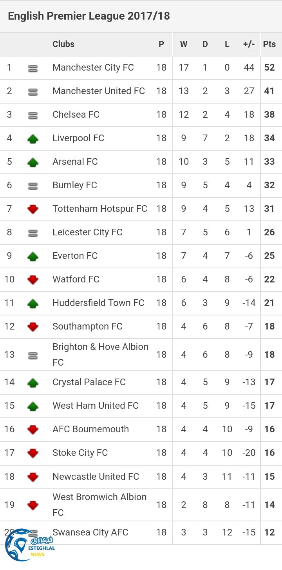
Task: Click the English Premier League 2017/18 title
Action: (x=89, y=16)
